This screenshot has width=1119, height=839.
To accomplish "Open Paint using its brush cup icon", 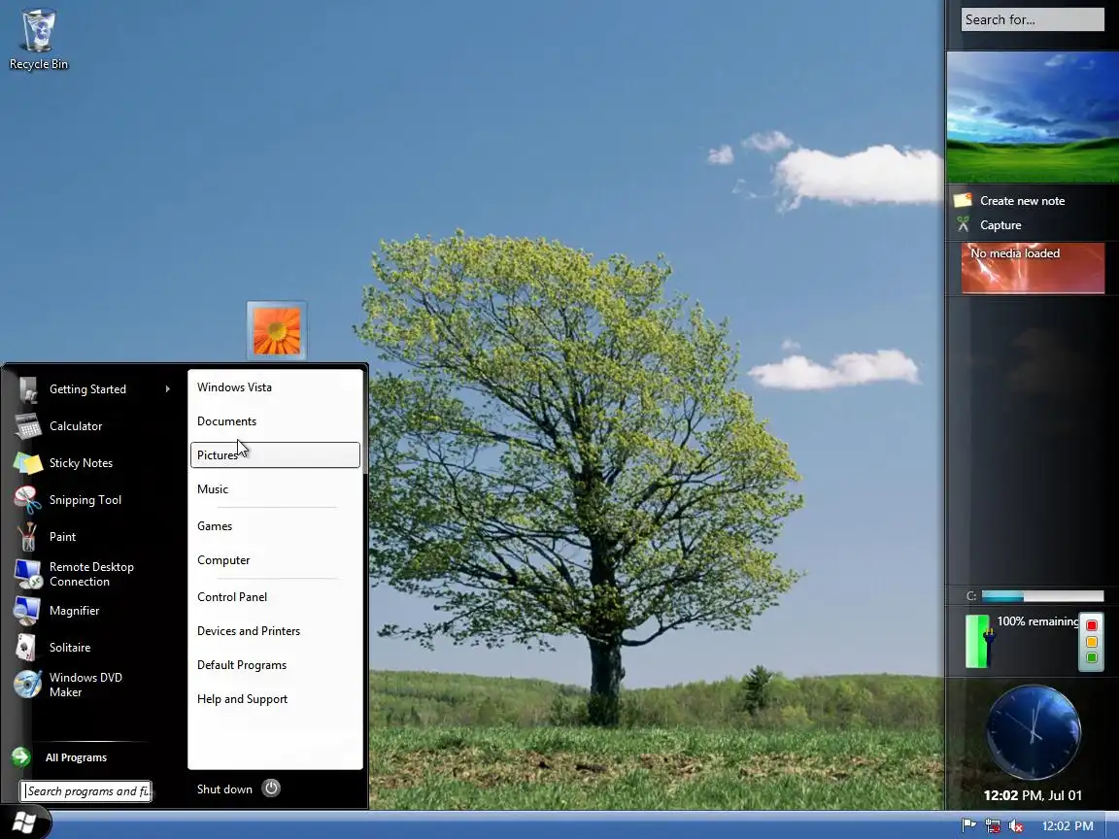I will (x=28, y=536).
